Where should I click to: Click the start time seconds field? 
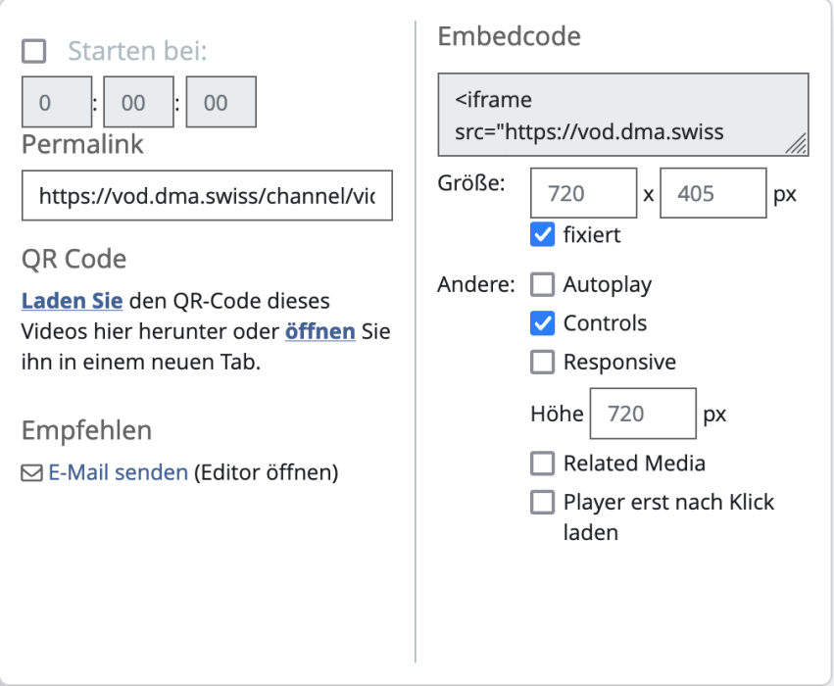click(x=221, y=103)
